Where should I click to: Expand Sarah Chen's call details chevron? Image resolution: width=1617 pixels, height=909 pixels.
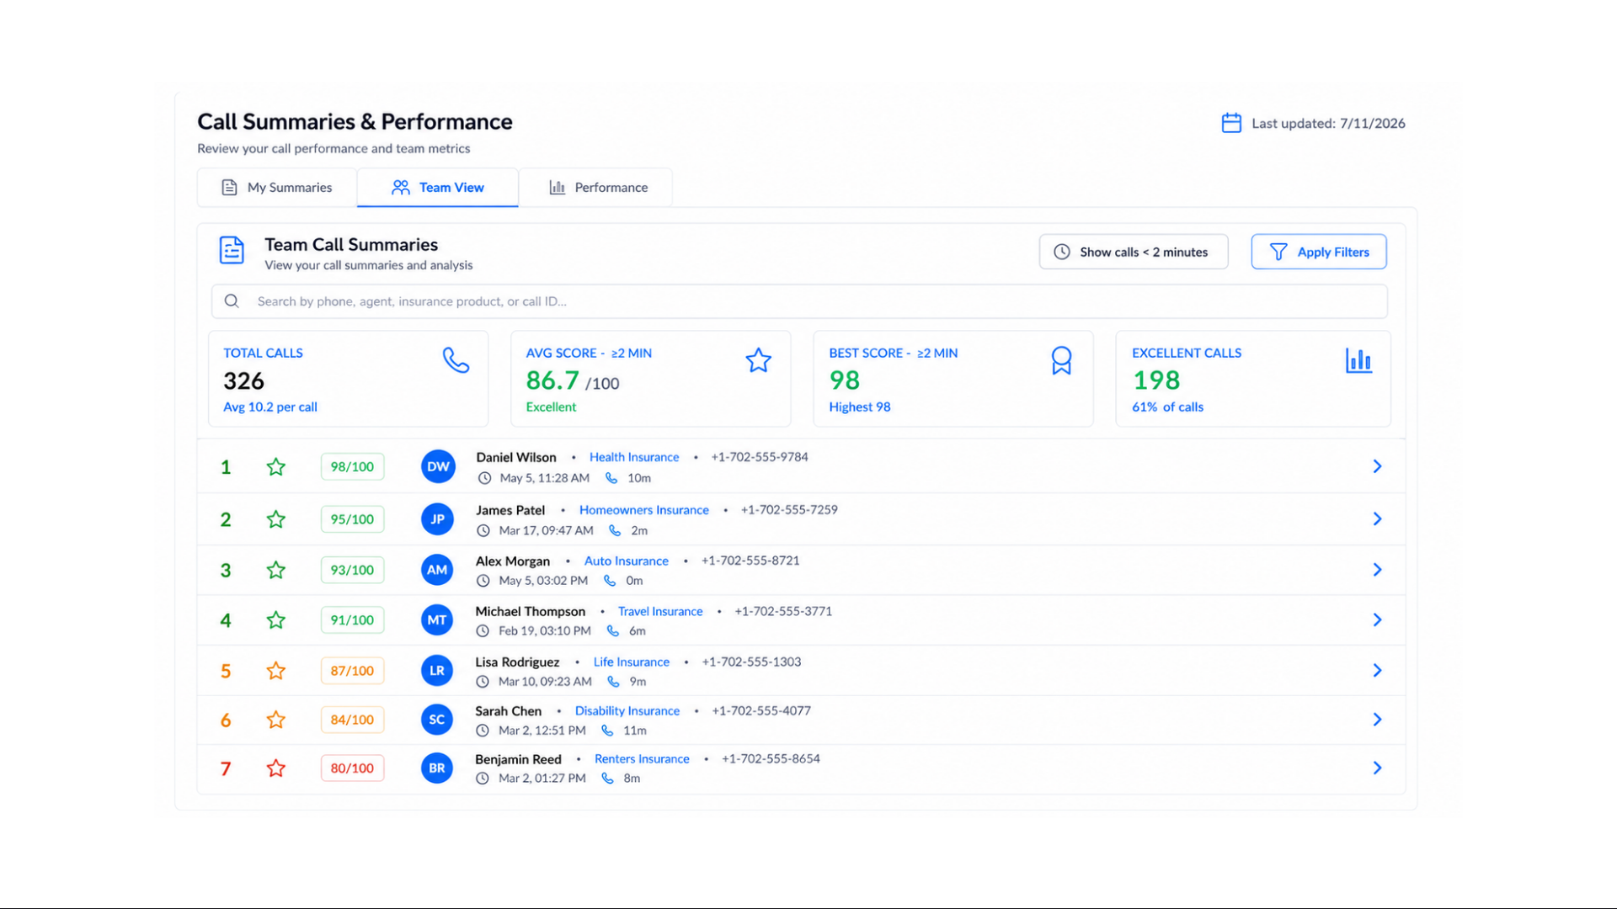[x=1378, y=720]
